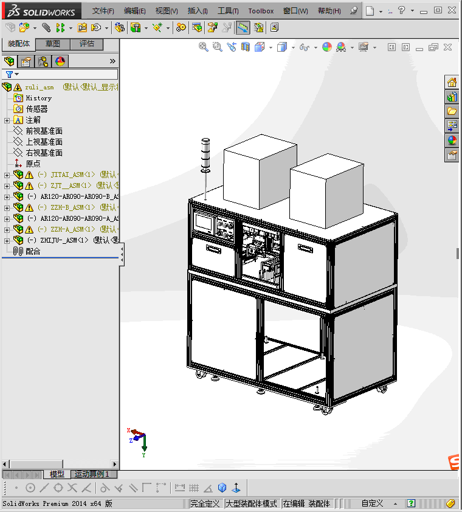Open the filter dropdown arrow
This screenshot has height=512, width=462.
tap(17, 74)
